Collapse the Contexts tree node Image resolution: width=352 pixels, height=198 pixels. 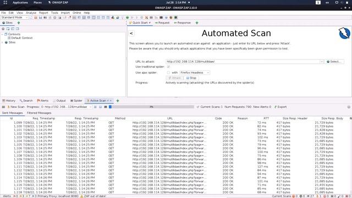click(x=2, y=34)
